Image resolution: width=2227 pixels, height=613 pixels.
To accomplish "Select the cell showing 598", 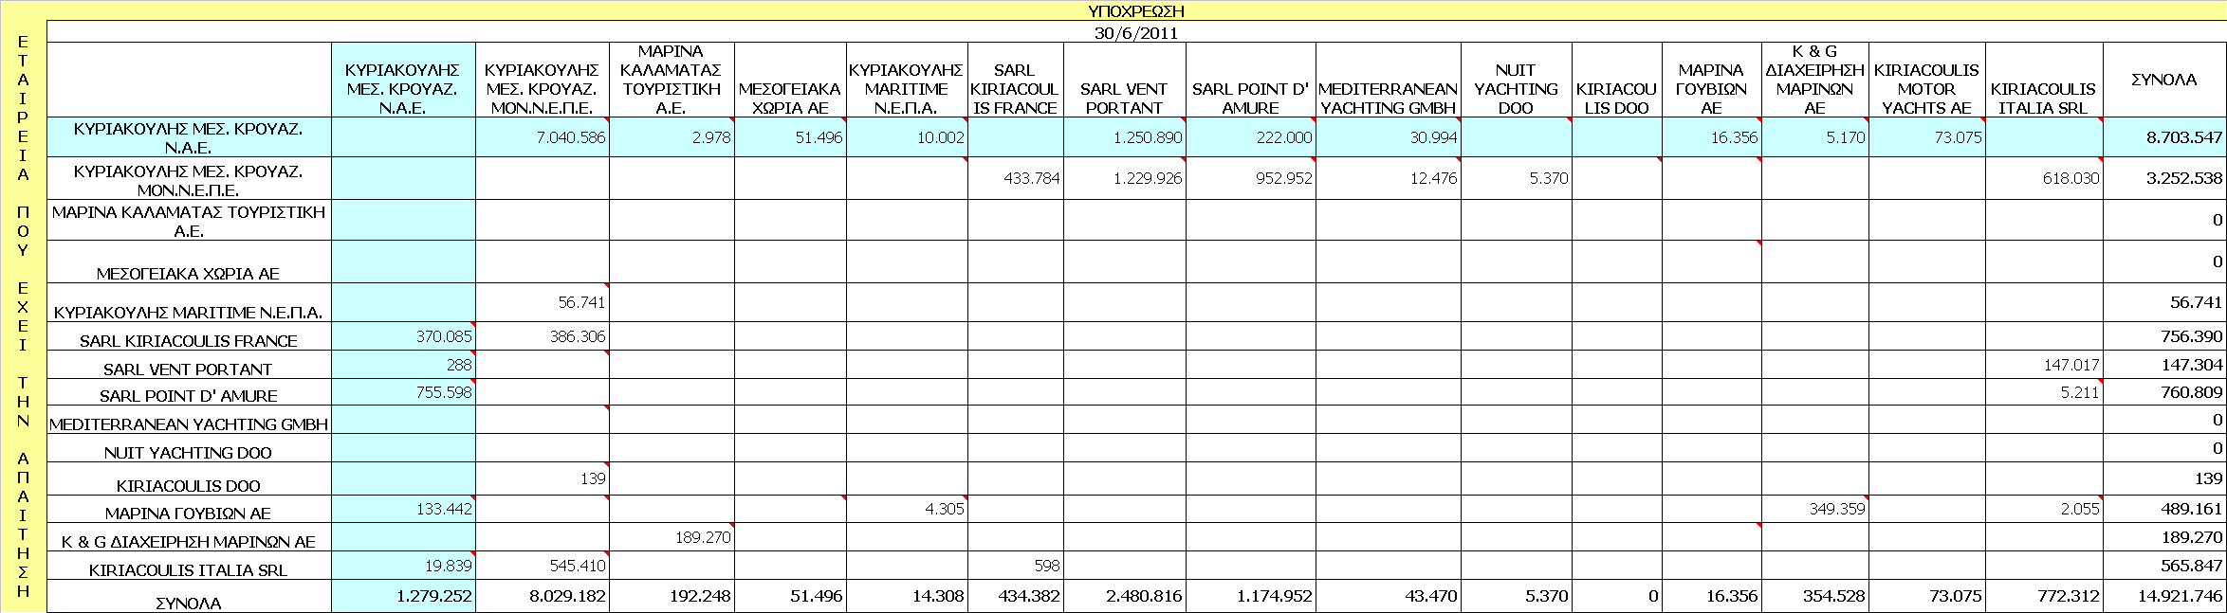I will (x=1015, y=566).
